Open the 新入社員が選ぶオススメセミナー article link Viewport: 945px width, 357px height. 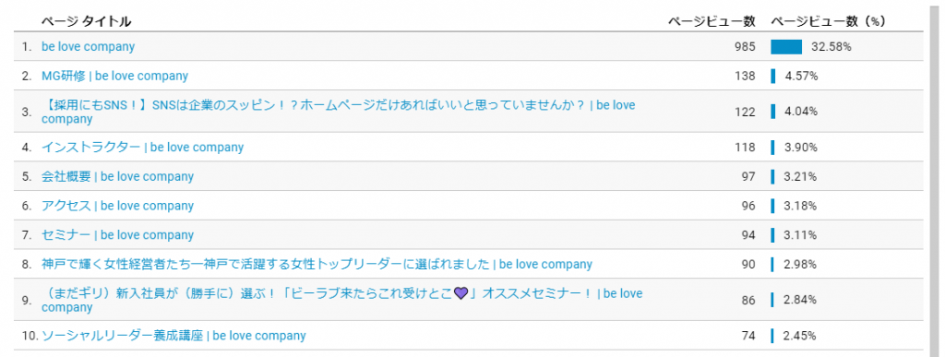(x=341, y=300)
